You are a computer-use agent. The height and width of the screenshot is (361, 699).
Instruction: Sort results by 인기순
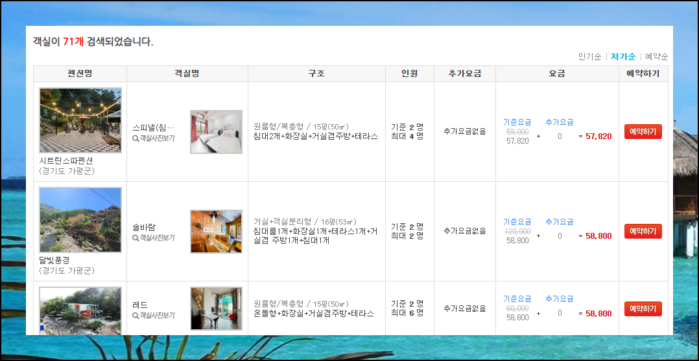coord(589,56)
